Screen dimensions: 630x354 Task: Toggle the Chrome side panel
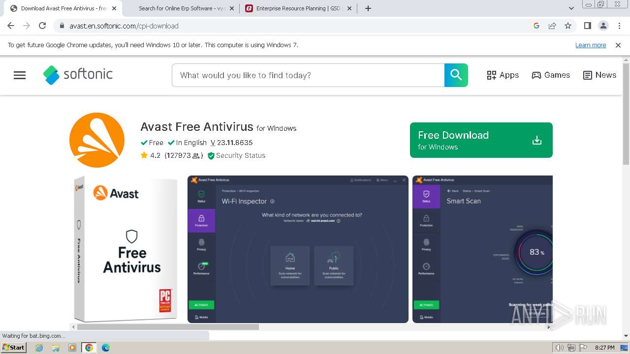[587, 26]
